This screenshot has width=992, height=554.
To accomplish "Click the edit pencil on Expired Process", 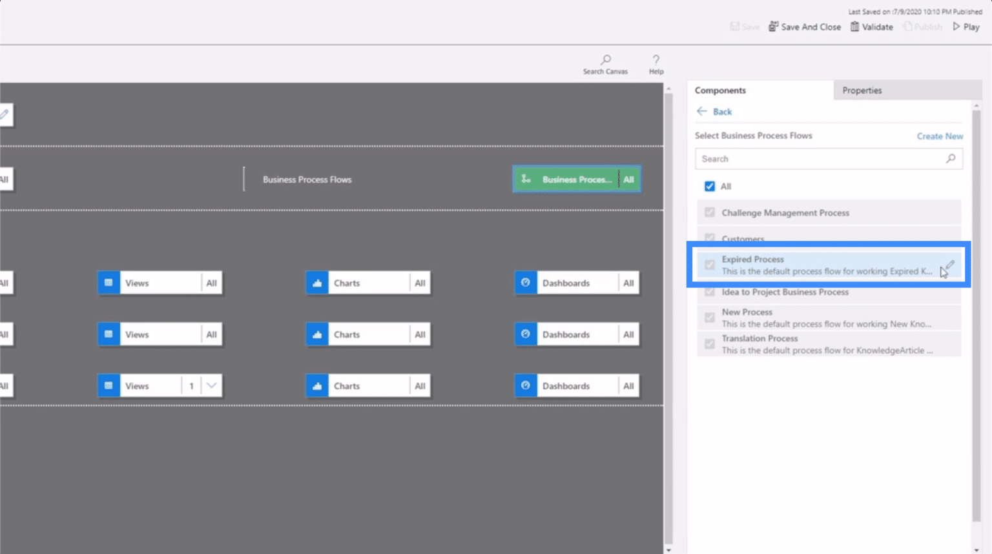I will (x=949, y=265).
